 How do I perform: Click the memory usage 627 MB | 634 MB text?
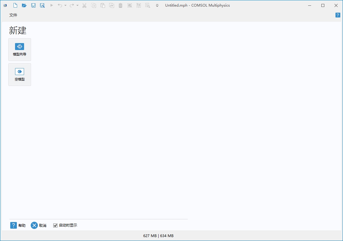pyautogui.click(x=158, y=236)
